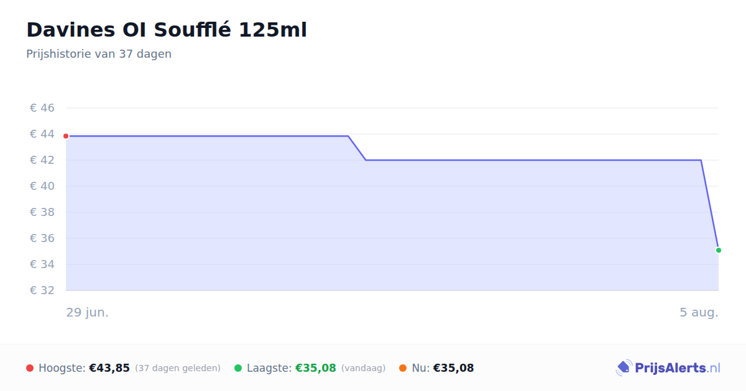Click the Prijshistorie van 37 dagen subtitle
This screenshot has width=746, height=391.
tap(99, 54)
